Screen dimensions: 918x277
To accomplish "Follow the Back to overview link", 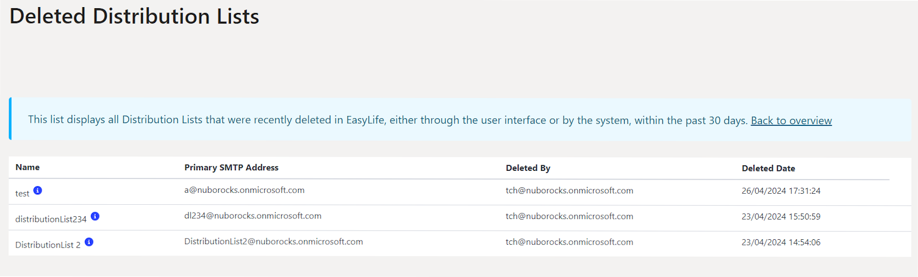I will coord(791,120).
